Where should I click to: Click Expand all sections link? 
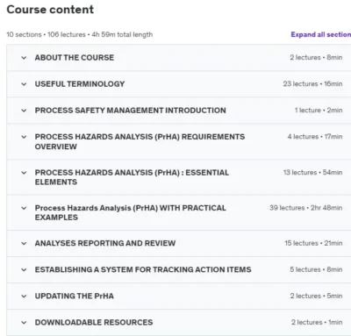coord(321,34)
